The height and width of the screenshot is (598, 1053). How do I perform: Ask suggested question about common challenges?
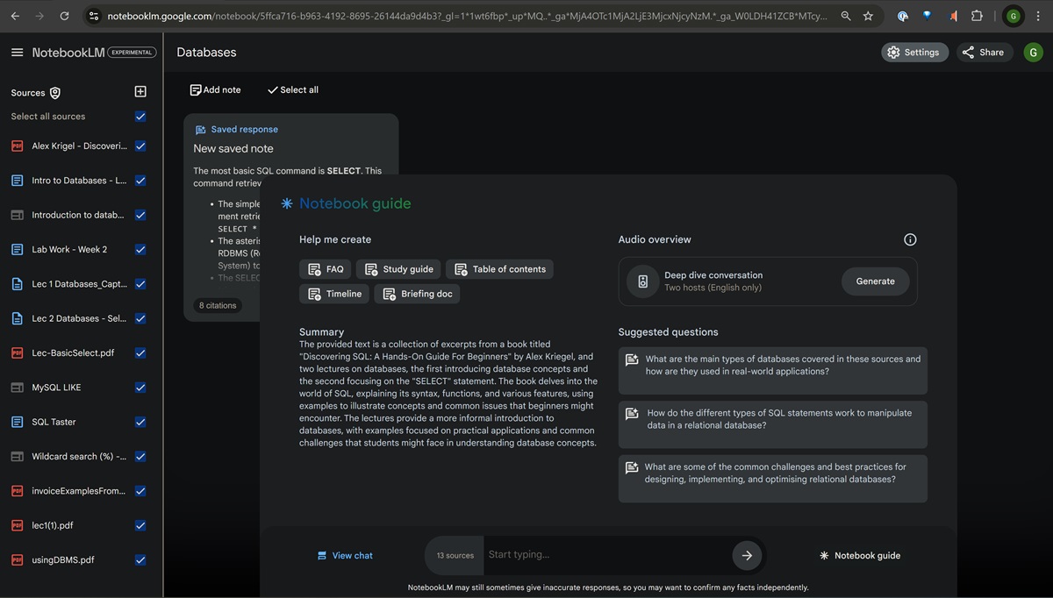pyautogui.click(x=772, y=479)
